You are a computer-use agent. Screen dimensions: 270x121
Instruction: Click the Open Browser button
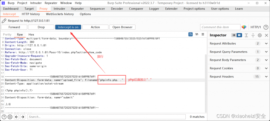pyautogui.click(x=122, y=27)
